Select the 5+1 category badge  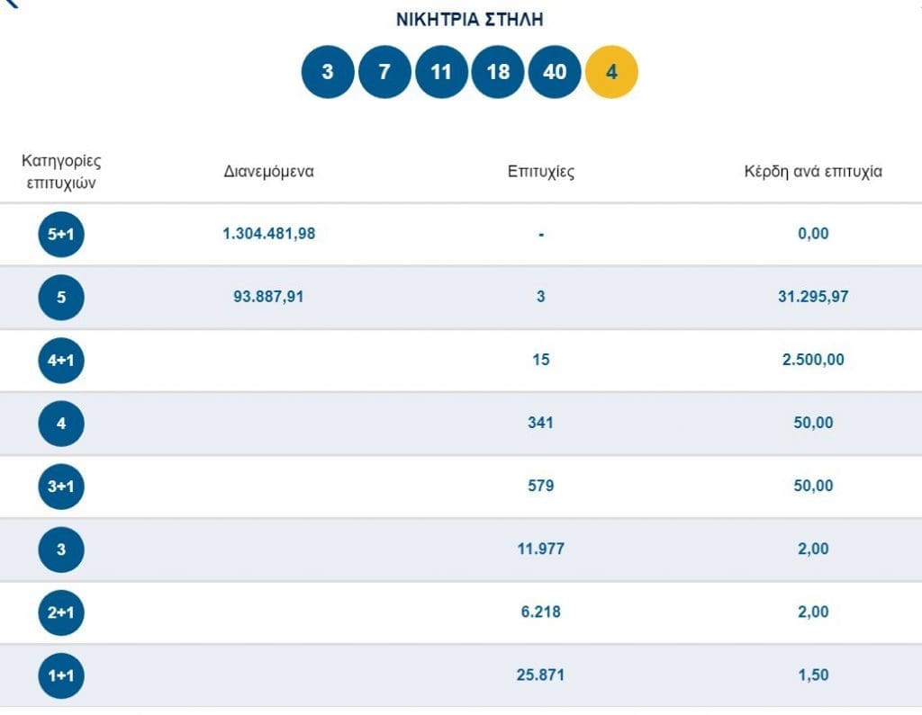click(61, 234)
